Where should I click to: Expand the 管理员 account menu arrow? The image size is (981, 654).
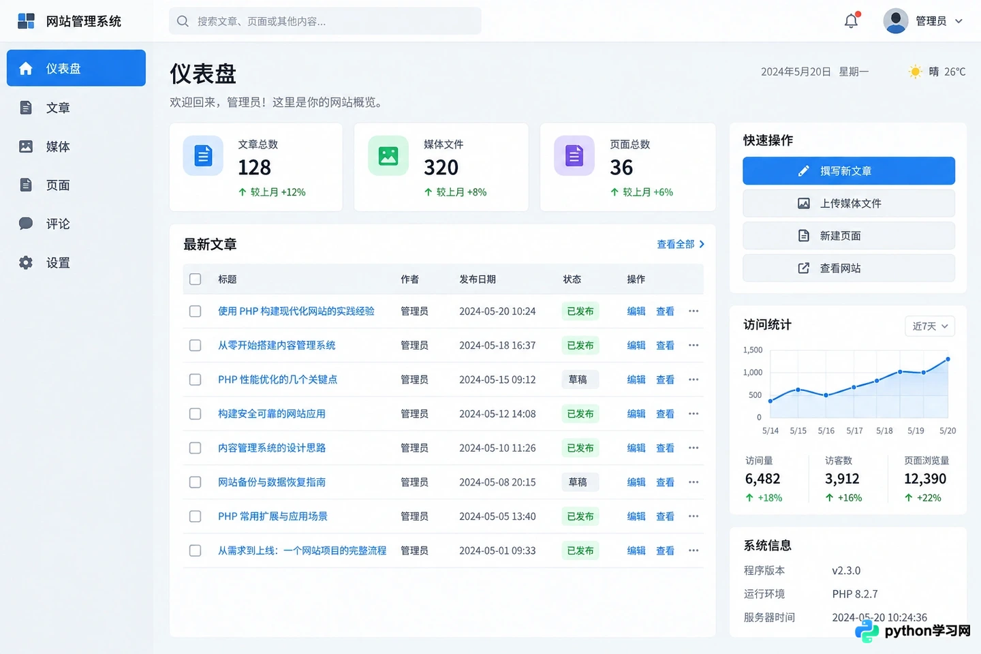[x=959, y=21]
